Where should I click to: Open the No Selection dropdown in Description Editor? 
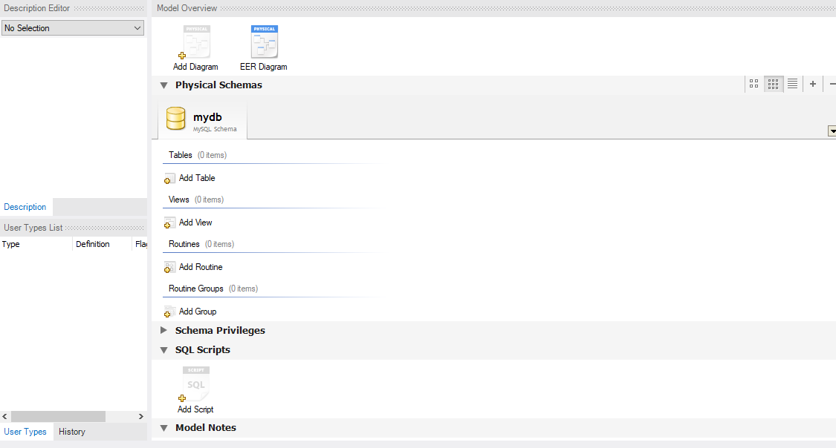[x=137, y=27]
